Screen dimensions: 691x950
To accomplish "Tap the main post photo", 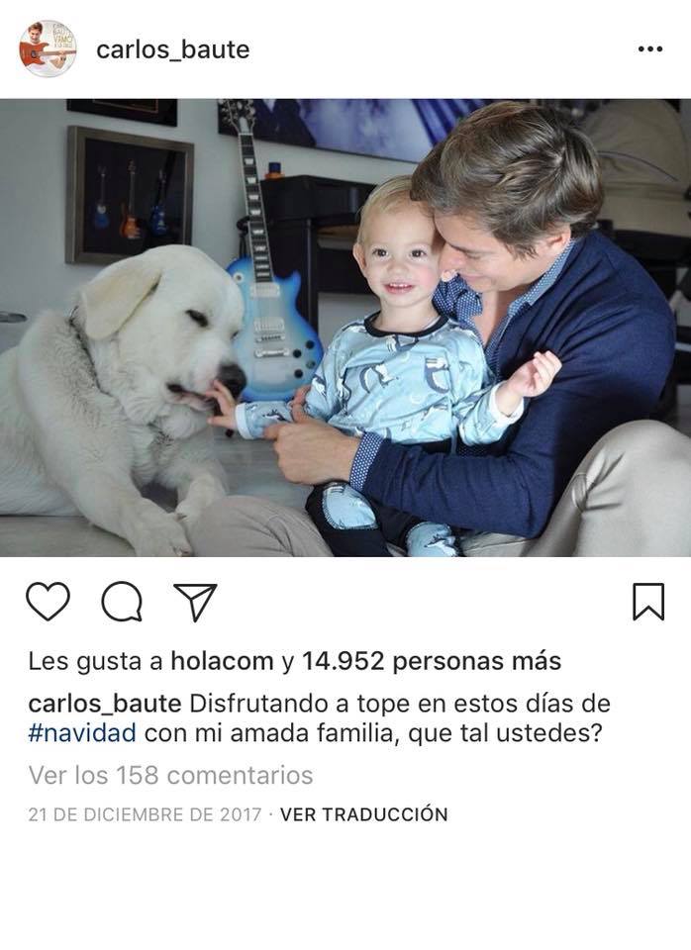I will point(345,328).
